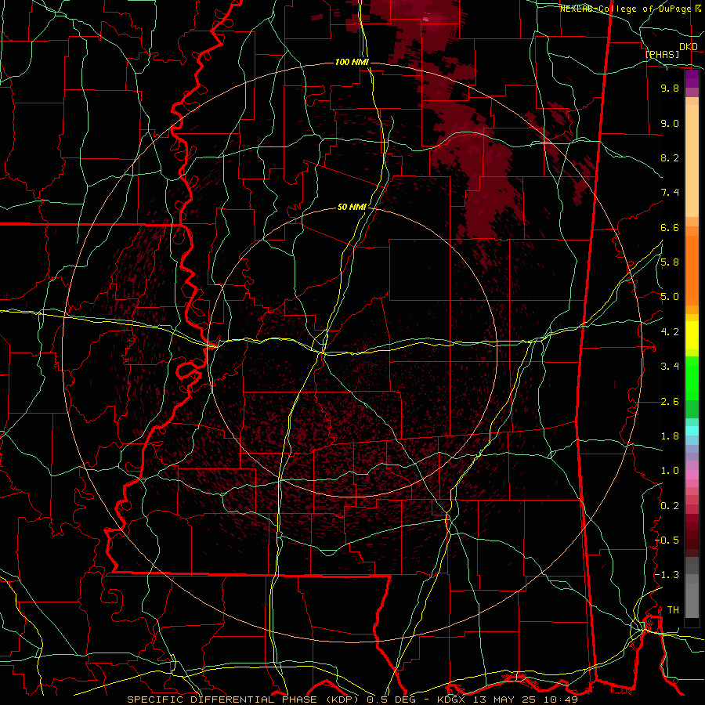Click the NEXLAB logo mark after DuPage
The height and width of the screenshot is (705, 705).
point(698,9)
